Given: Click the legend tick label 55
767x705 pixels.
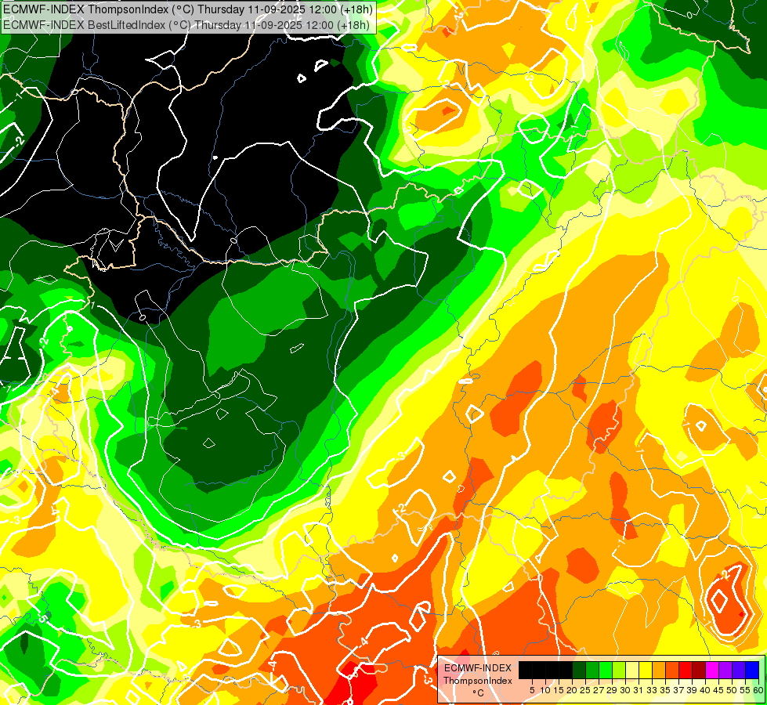Looking at the screenshot, I should [x=745, y=690].
